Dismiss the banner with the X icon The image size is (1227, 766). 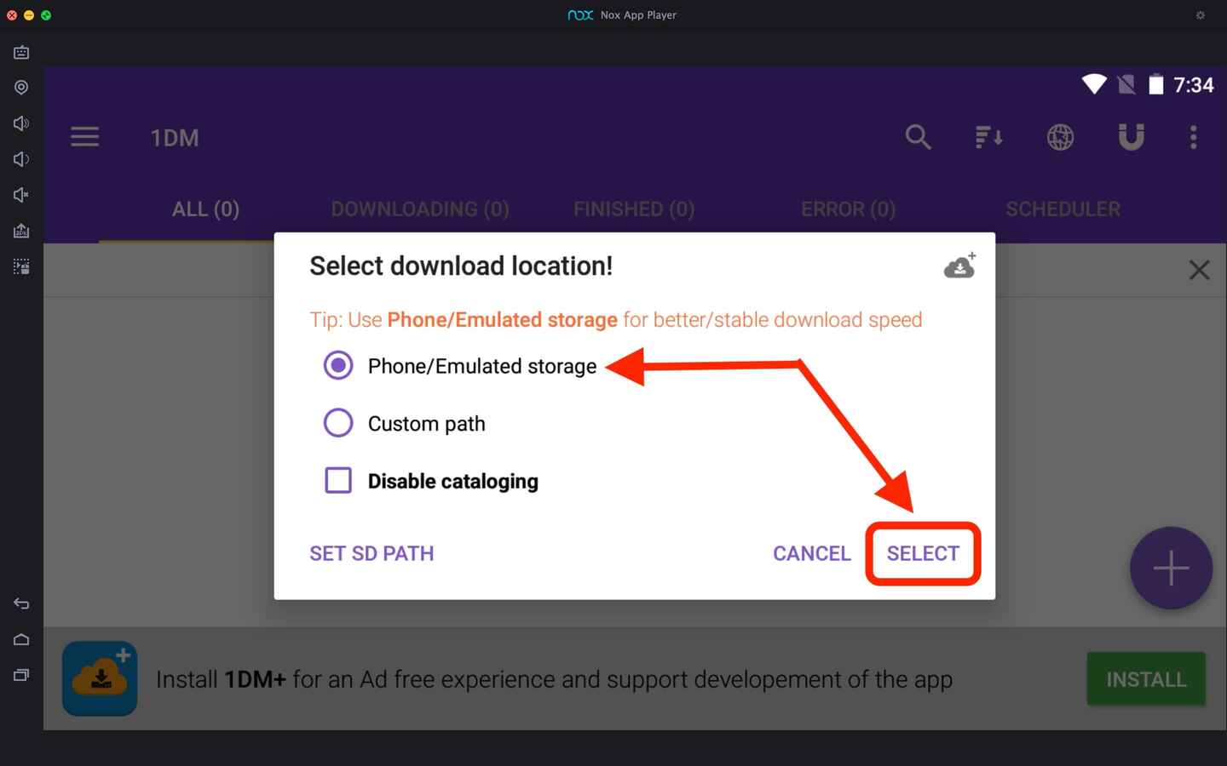coord(1199,270)
